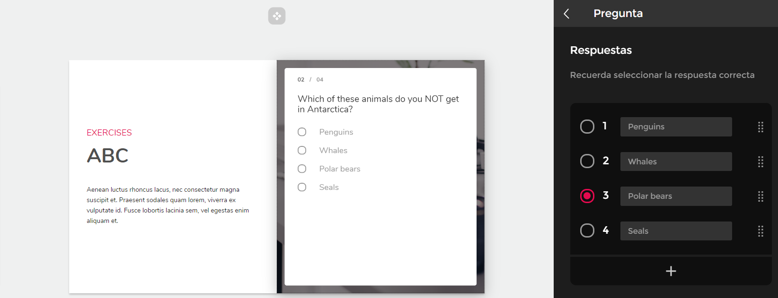This screenshot has width=778, height=298.
Task: Mark answer 4 Seals as correct
Action: click(587, 230)
